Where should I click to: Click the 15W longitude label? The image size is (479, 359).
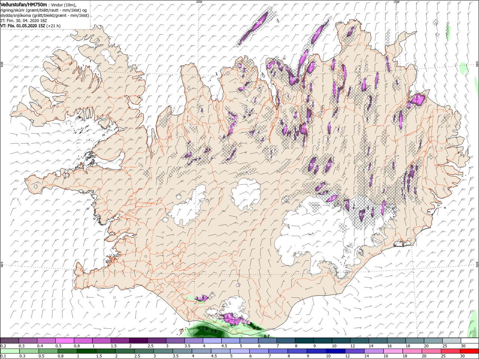(396, 2)
